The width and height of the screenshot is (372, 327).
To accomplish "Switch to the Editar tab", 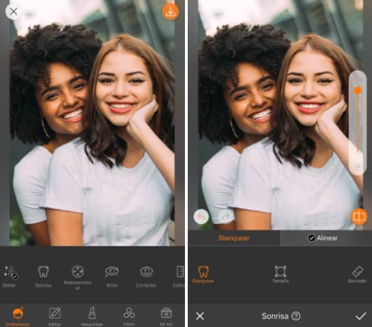I will click(x=55, y=316).
